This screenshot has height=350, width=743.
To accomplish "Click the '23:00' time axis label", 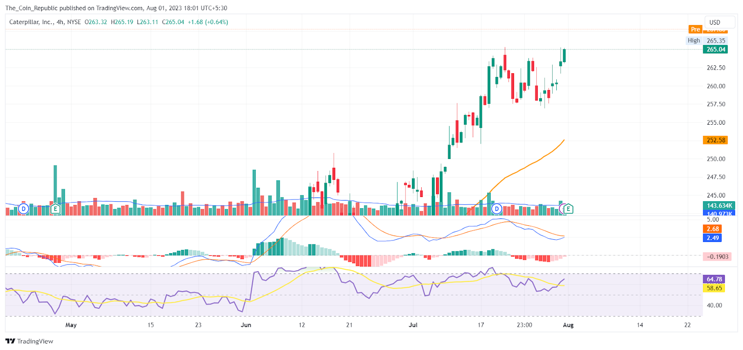I will (x=524, y=325).
